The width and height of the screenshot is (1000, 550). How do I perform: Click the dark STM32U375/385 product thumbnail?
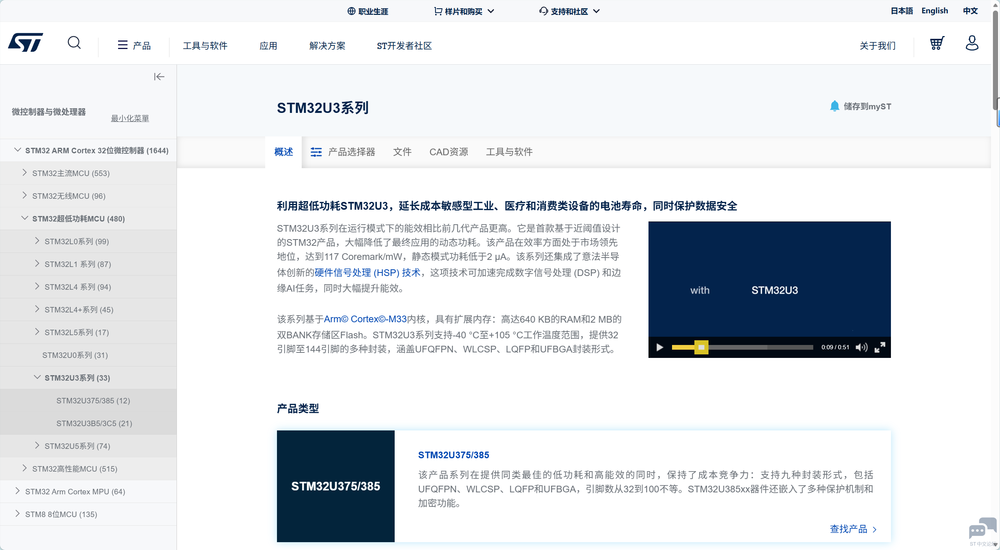click(335, 486)
